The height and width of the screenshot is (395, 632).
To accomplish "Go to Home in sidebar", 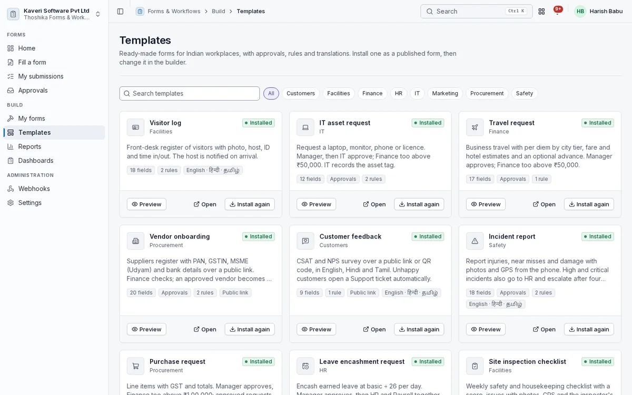I will point(54,48).
